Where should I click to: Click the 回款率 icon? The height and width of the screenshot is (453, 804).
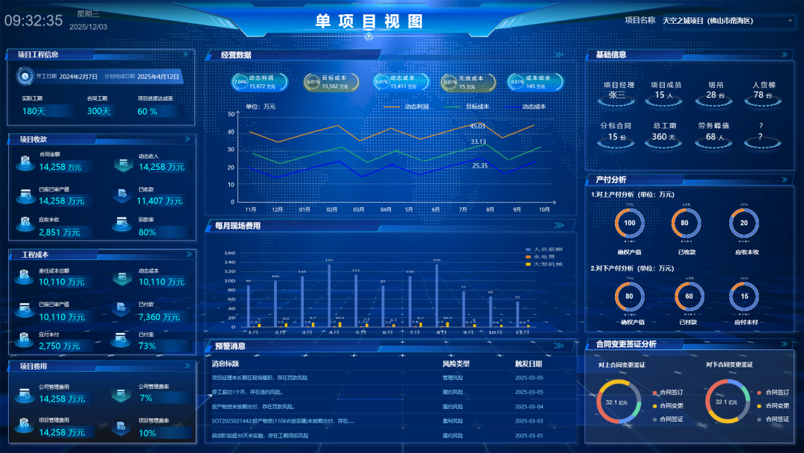pos(122,224)
